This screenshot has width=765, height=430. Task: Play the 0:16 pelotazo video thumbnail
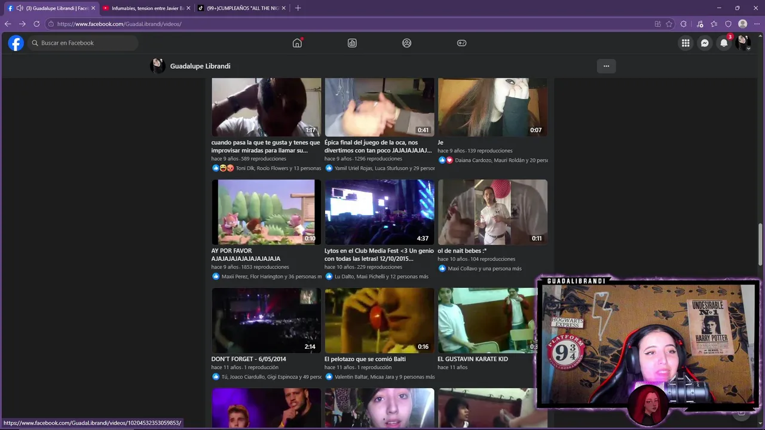click(380, 320)
